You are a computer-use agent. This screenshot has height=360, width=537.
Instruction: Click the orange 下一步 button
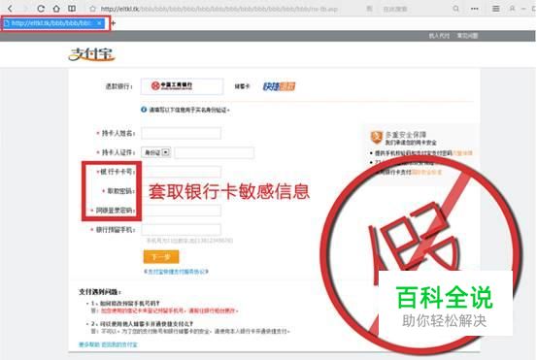coord(161,256)
